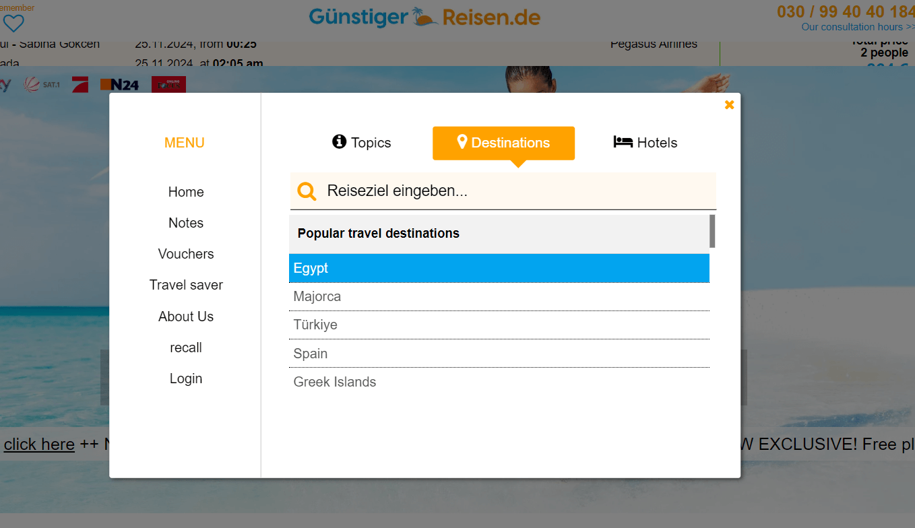The width and height of the screenshot is (915, 528).
Task: Click the heart remember icon
Action: tap(13, 24)
